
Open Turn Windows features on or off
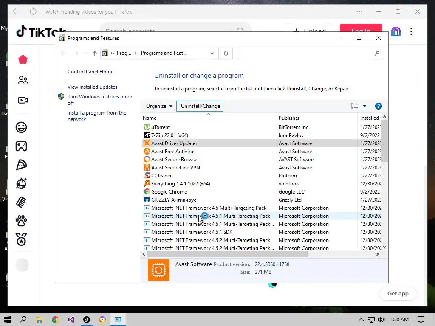click(99, 100)
